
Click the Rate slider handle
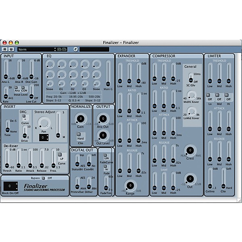(6, 96)
